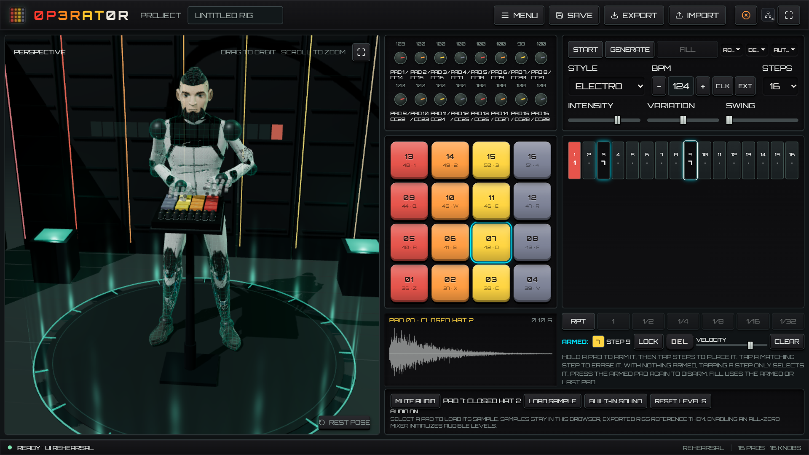Select the 1/4 repeat rate

(x=683, y=321)
